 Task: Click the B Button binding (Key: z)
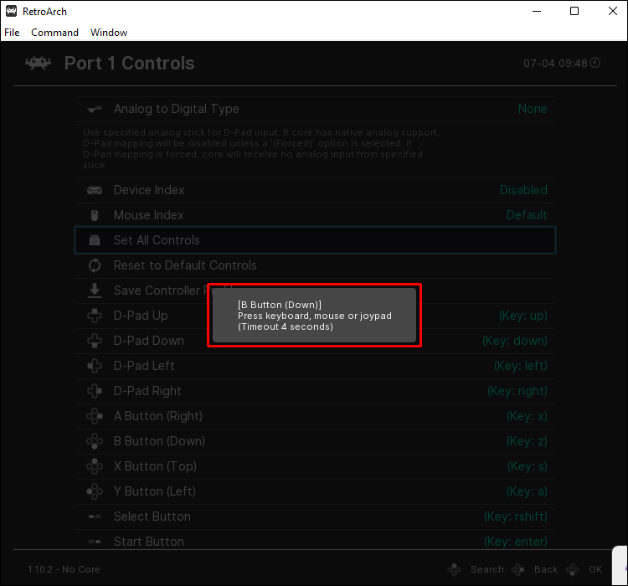coord(527,441)
